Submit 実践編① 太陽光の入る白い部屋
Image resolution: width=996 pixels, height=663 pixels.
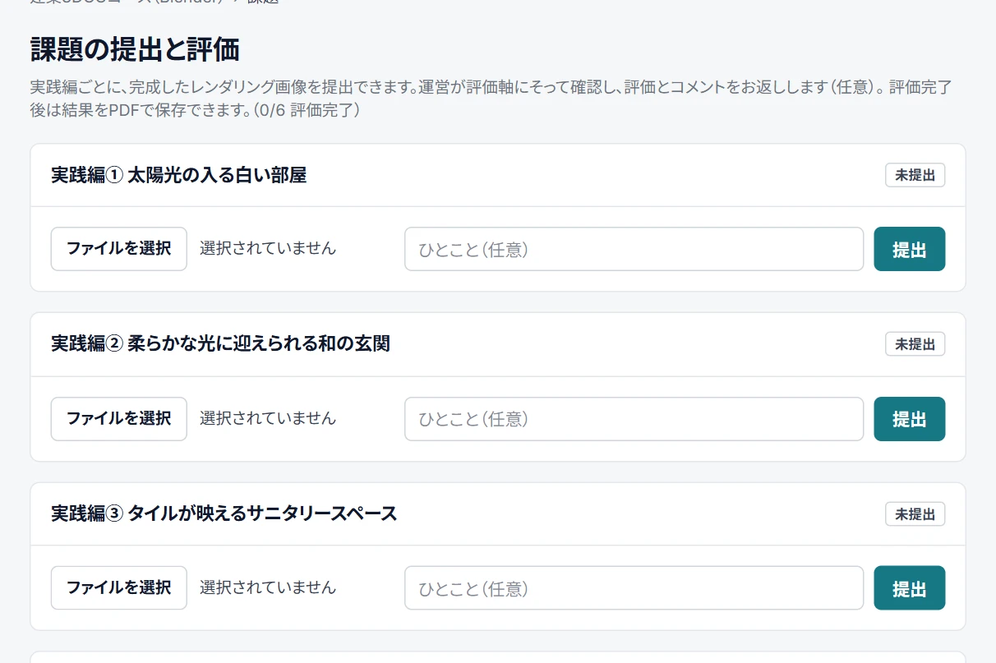point(909,249)
